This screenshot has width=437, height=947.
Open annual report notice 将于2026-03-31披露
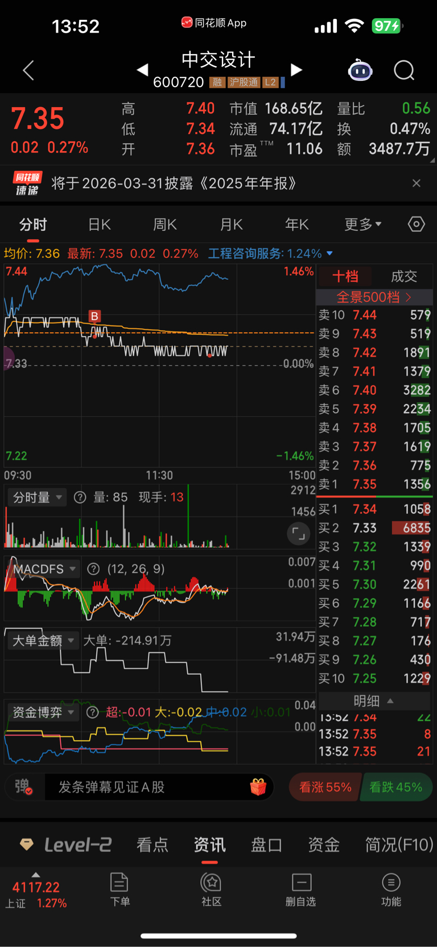(x=174, y=183)
